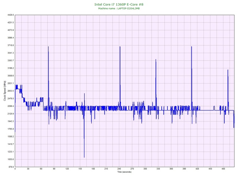Click the 300 seconds x-axis tick label

(x=145, y=169)
